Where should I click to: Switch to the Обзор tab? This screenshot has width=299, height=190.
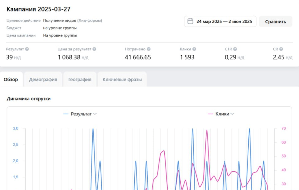click(11, 79)
